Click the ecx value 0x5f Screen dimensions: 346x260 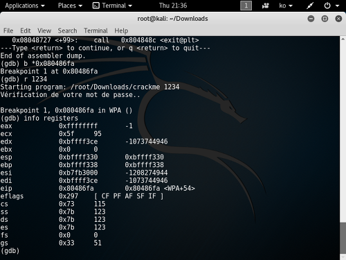(66, 134)
